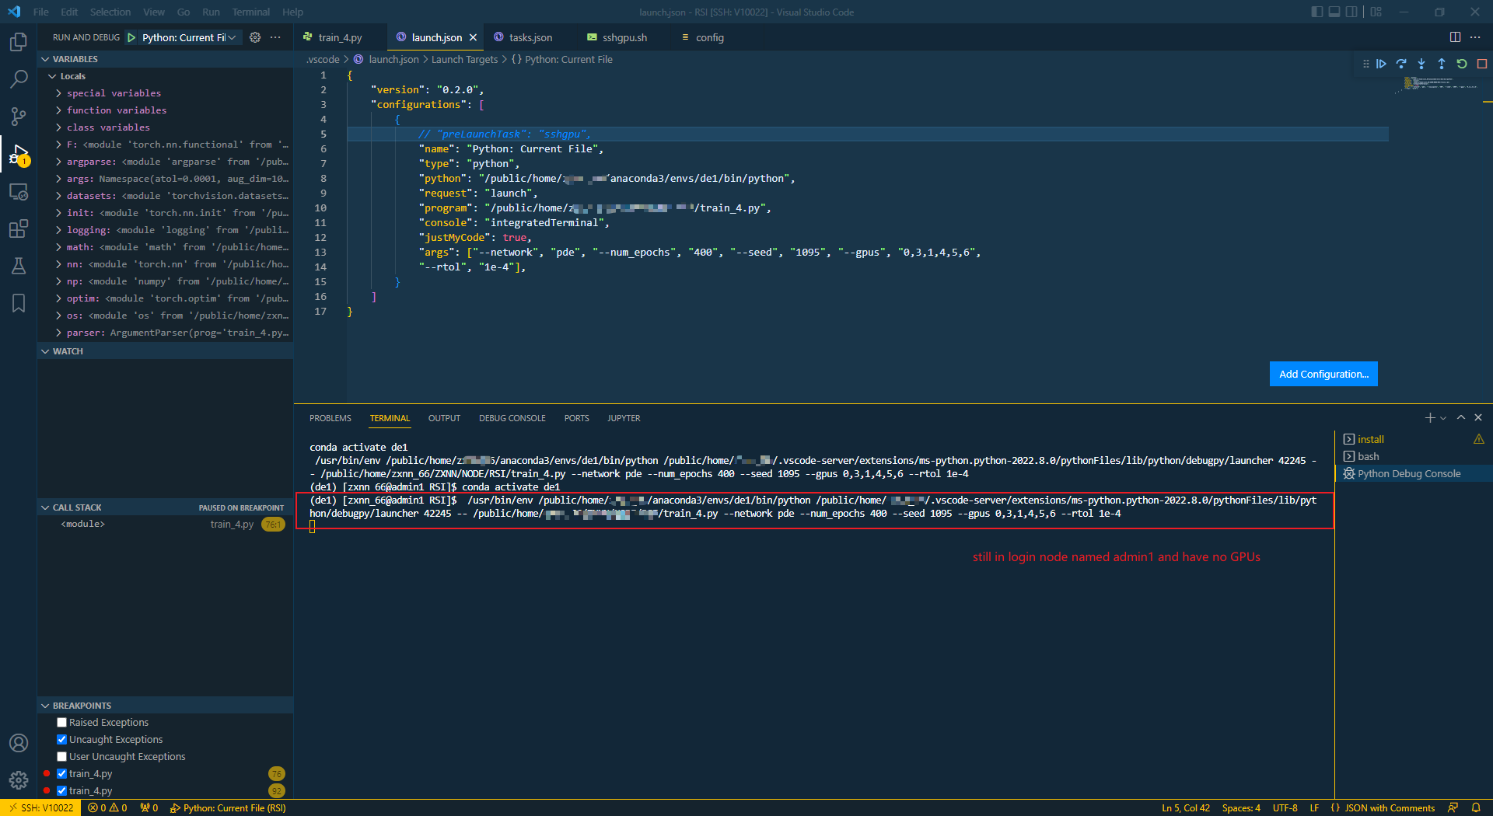The width and height of the screenshot is (1493, 816).
Task: Open the Explorer view in activity bar
Action: (x=19, y=41)
